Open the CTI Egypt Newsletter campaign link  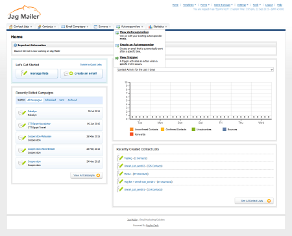pos(39,124)
